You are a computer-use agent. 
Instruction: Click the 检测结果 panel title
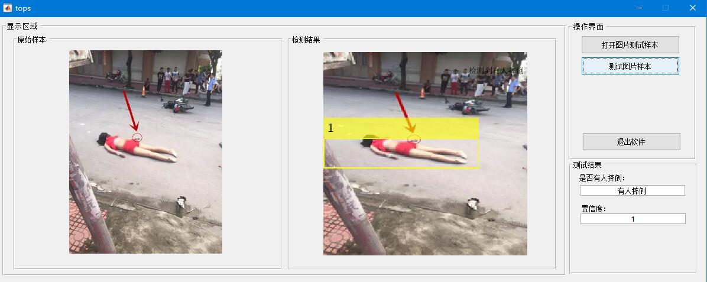[x=306, y=40]
